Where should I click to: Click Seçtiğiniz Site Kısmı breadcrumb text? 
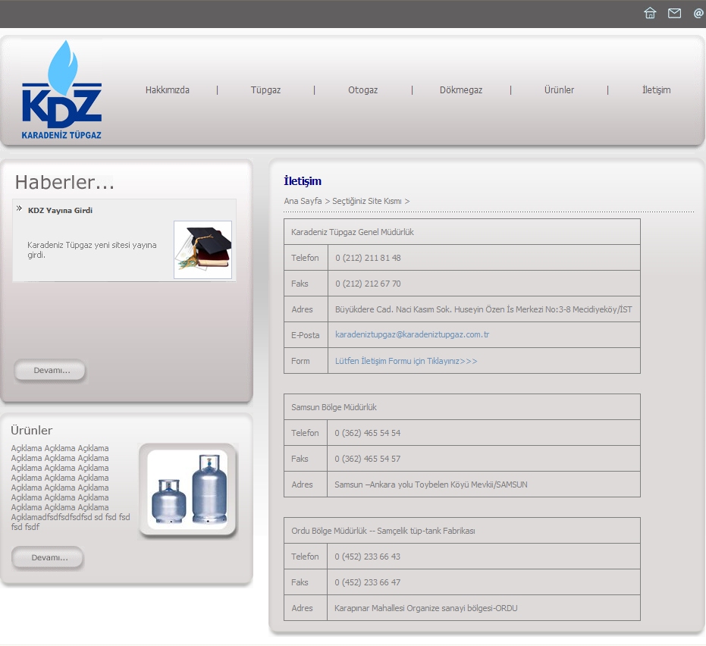coord(367,201)
